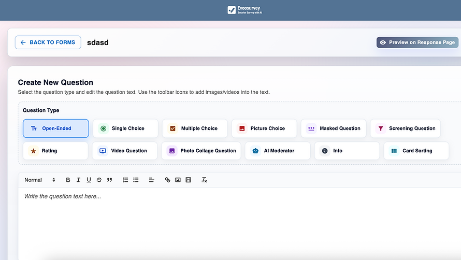Select the Screening Question type
This screenshot has width=461, height=260.
406,128
